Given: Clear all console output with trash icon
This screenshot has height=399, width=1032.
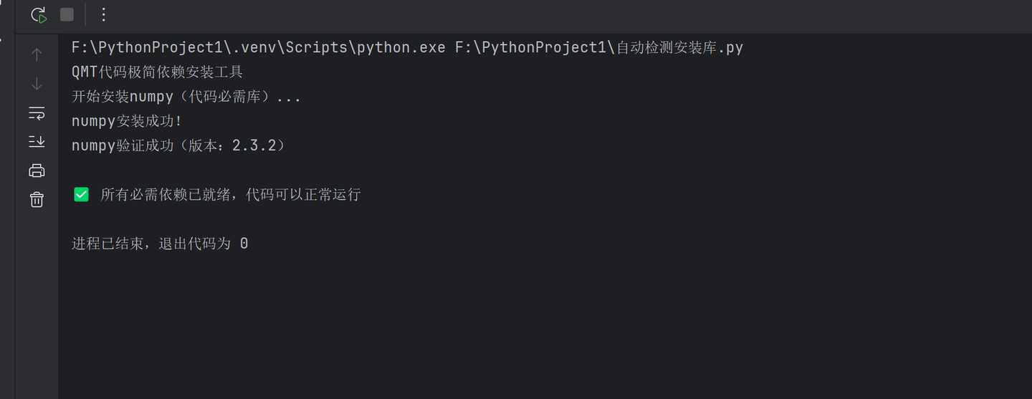Looking at the screenshot, I should click(37, 200).
